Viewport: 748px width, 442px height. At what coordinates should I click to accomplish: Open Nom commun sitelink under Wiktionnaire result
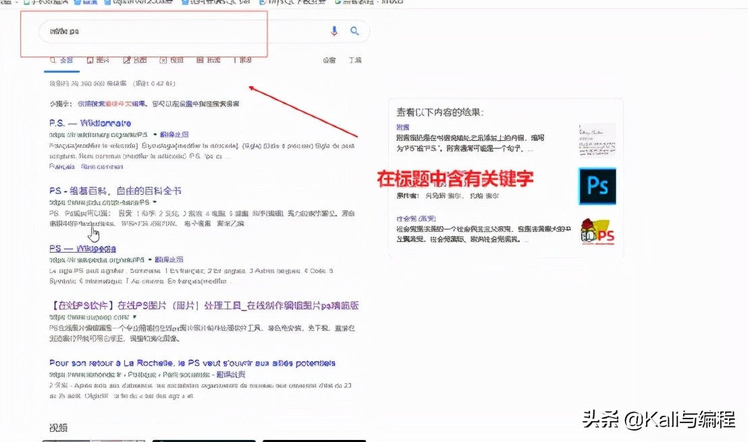point(102,166)
